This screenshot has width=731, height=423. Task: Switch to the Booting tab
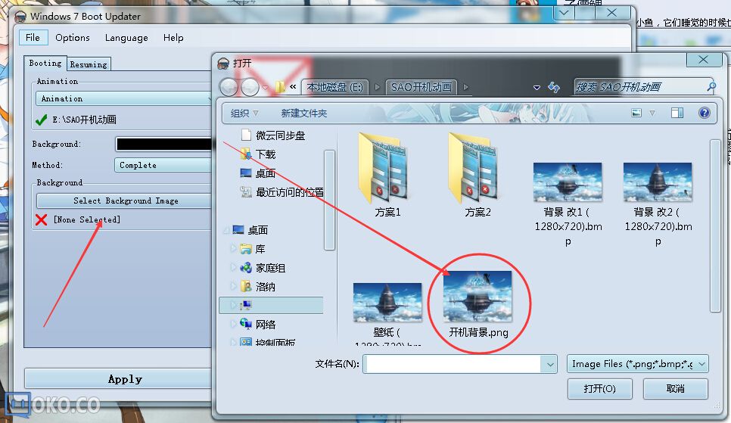coord(45,63)
